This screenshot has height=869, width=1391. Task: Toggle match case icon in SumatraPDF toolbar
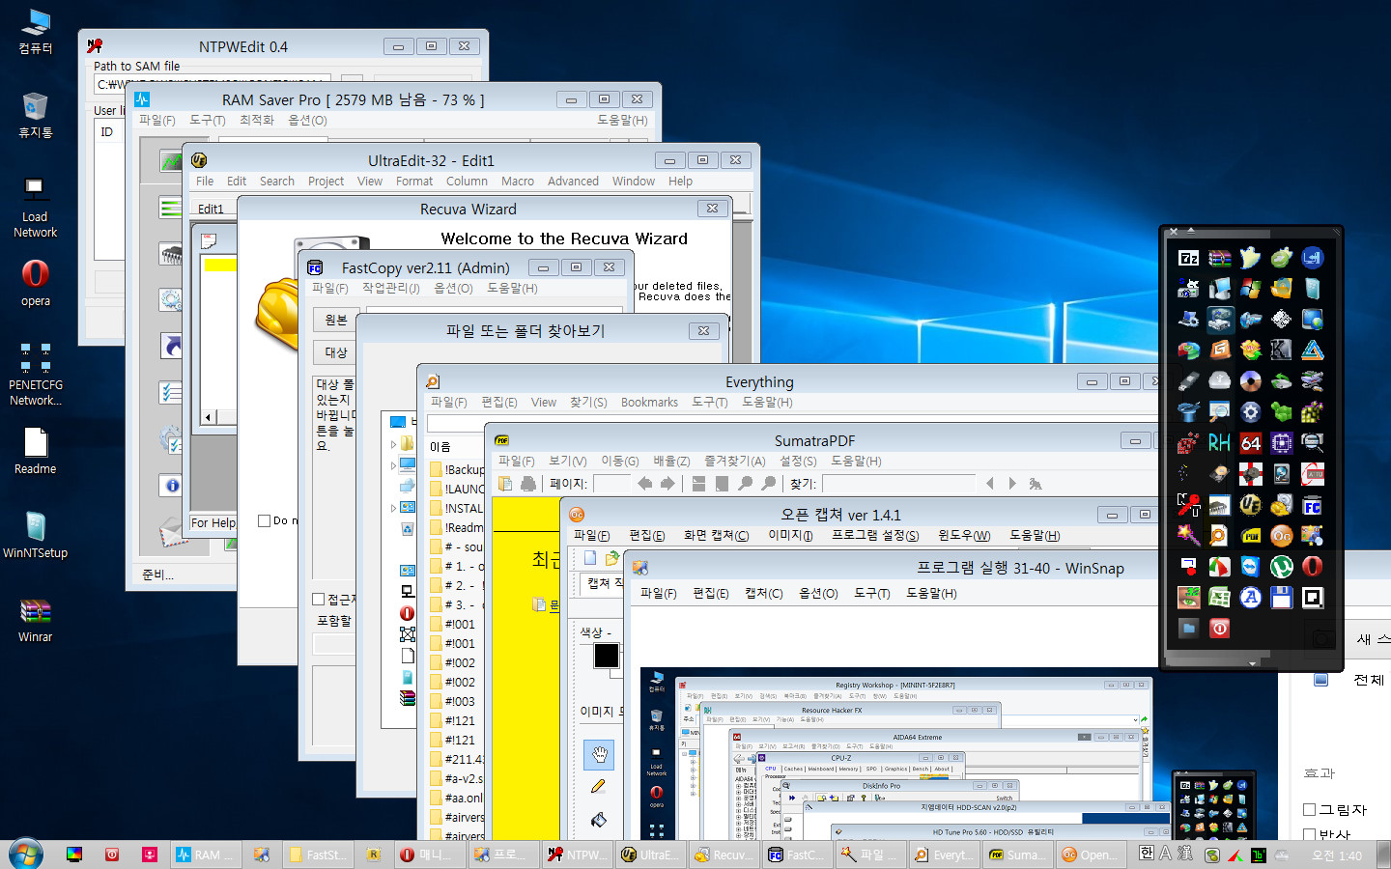pos(1036,484)
